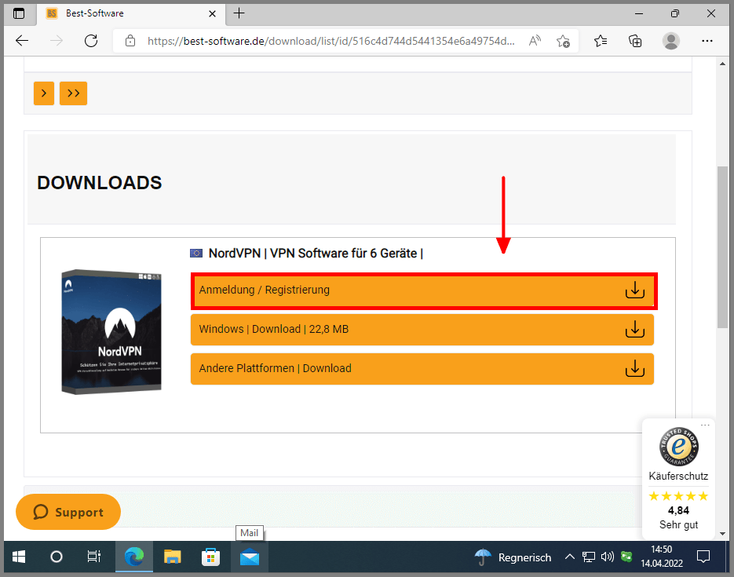Open browser favorites list

pyautogui.click(x=601, y=41)
